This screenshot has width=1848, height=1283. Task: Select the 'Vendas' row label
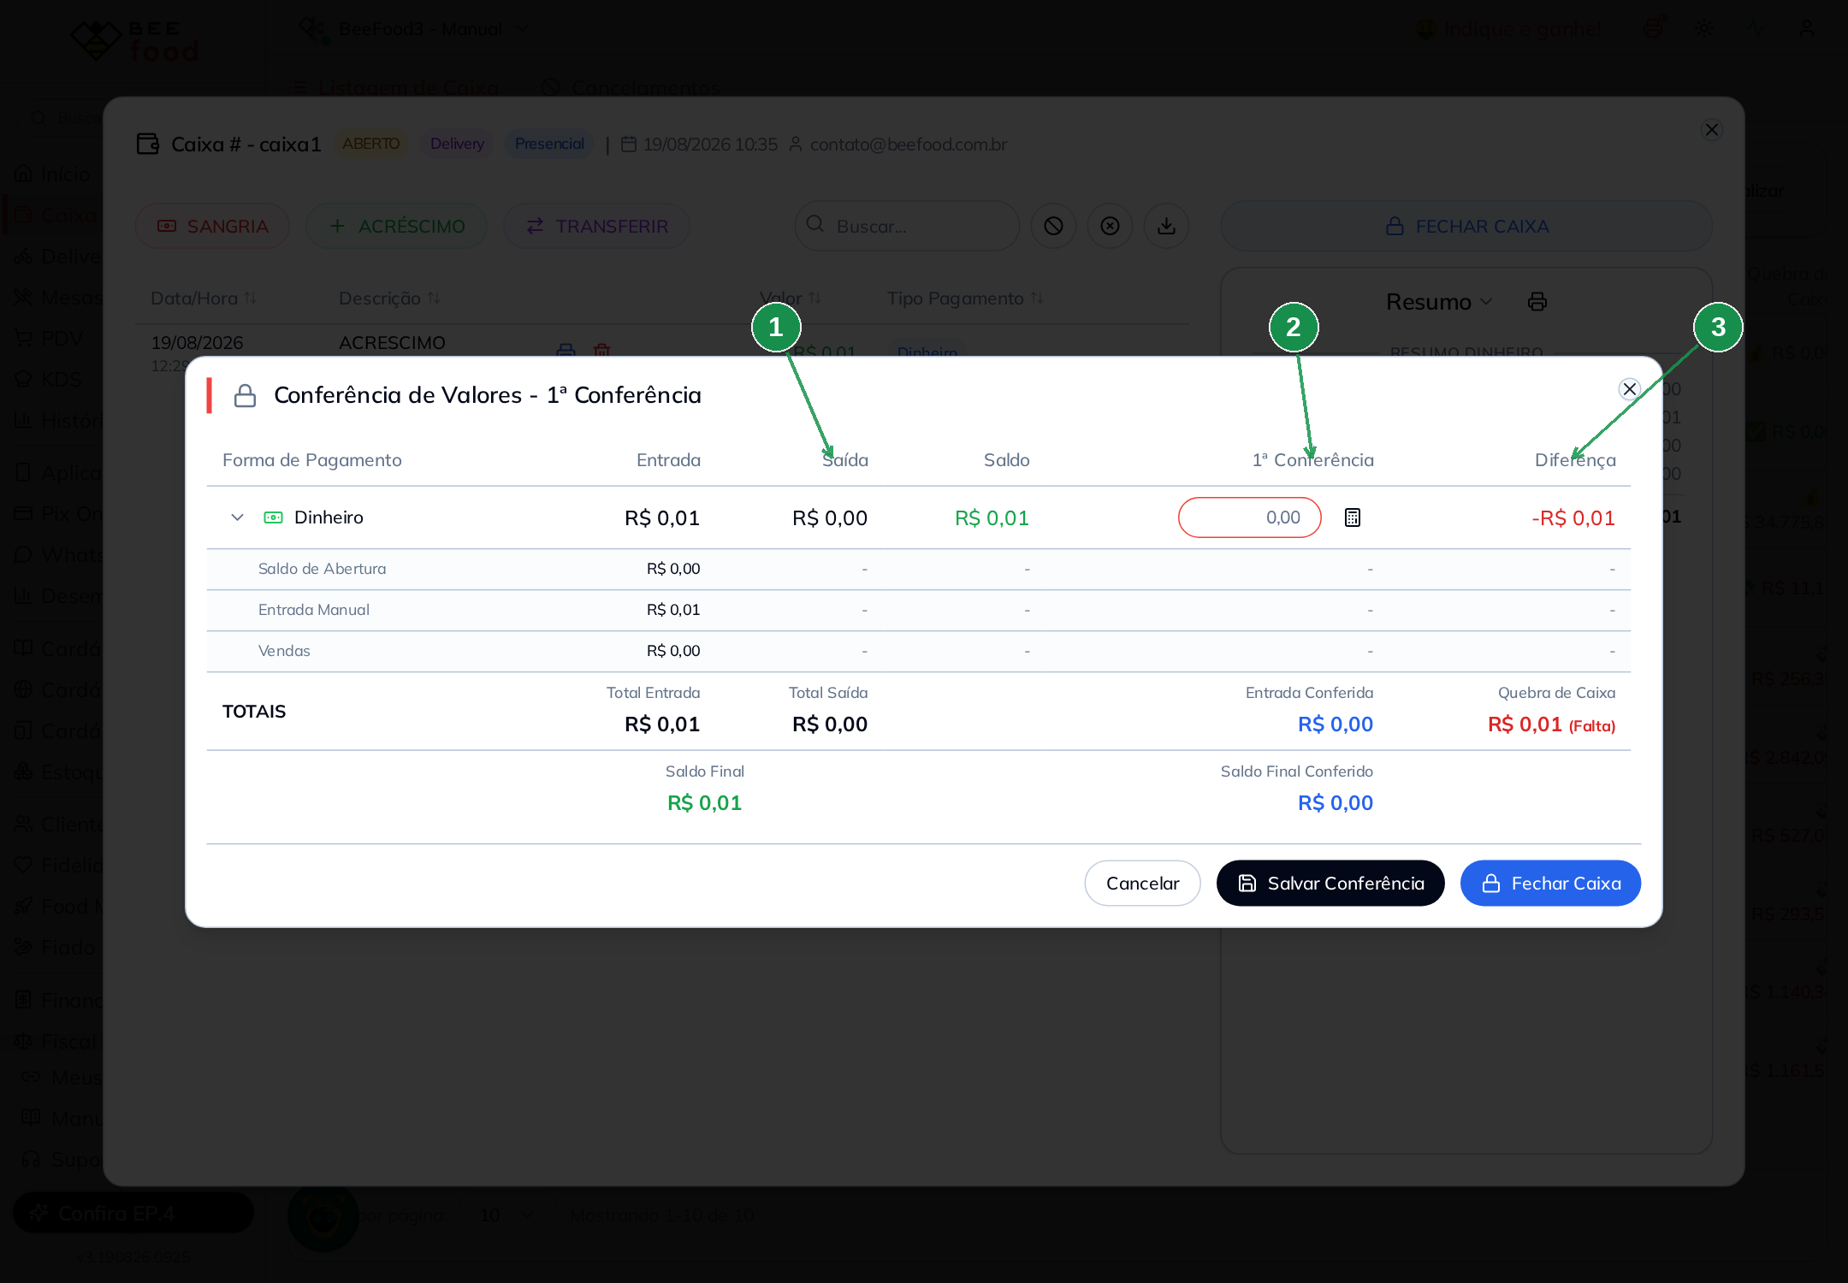(284, 651)
